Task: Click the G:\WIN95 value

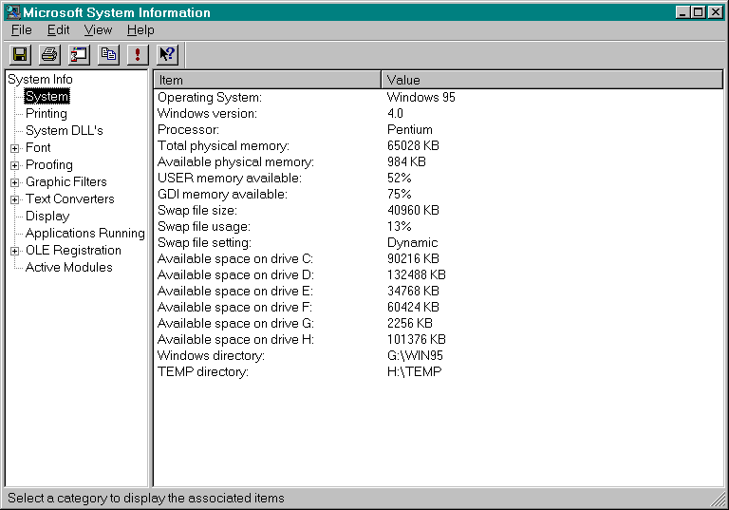Action: (415, 355)
